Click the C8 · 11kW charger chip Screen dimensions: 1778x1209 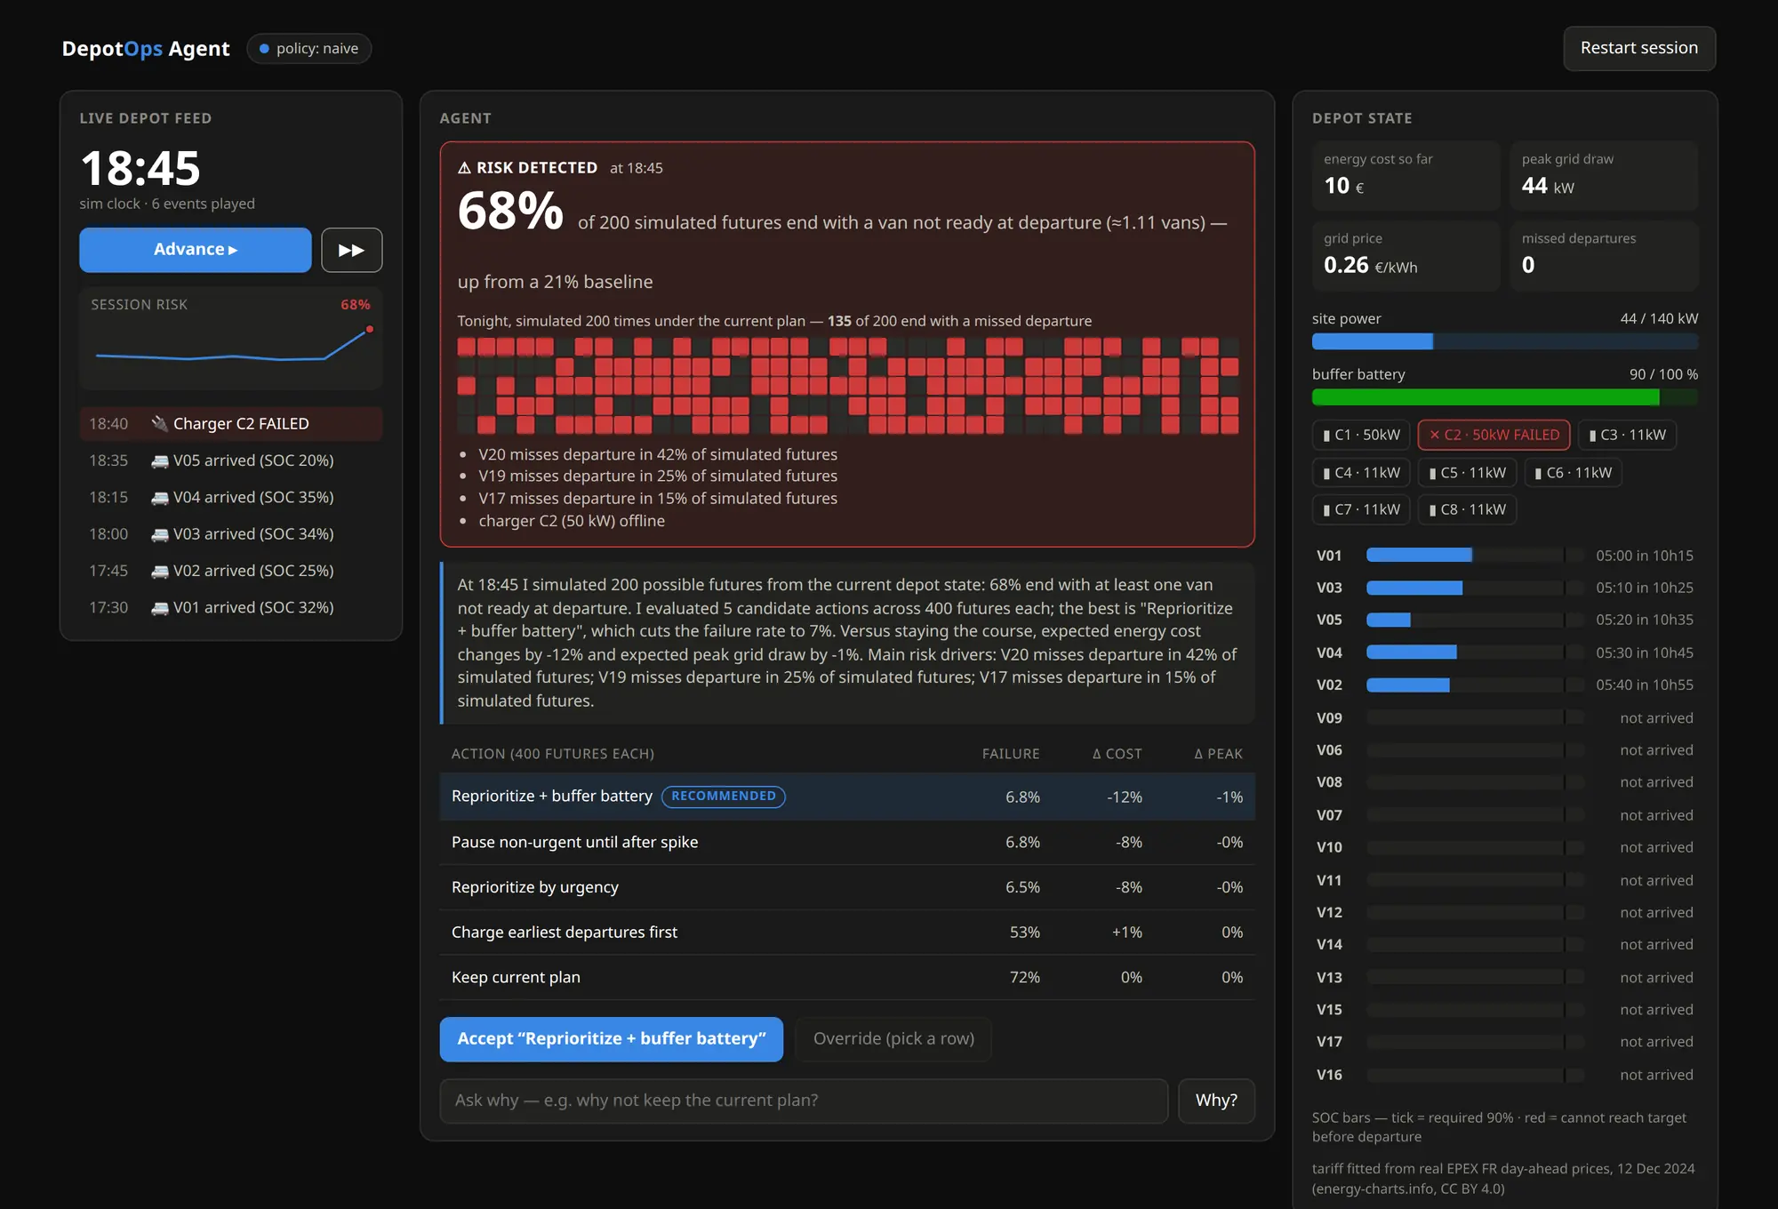pyautogui.click(x=1467, y=509)
